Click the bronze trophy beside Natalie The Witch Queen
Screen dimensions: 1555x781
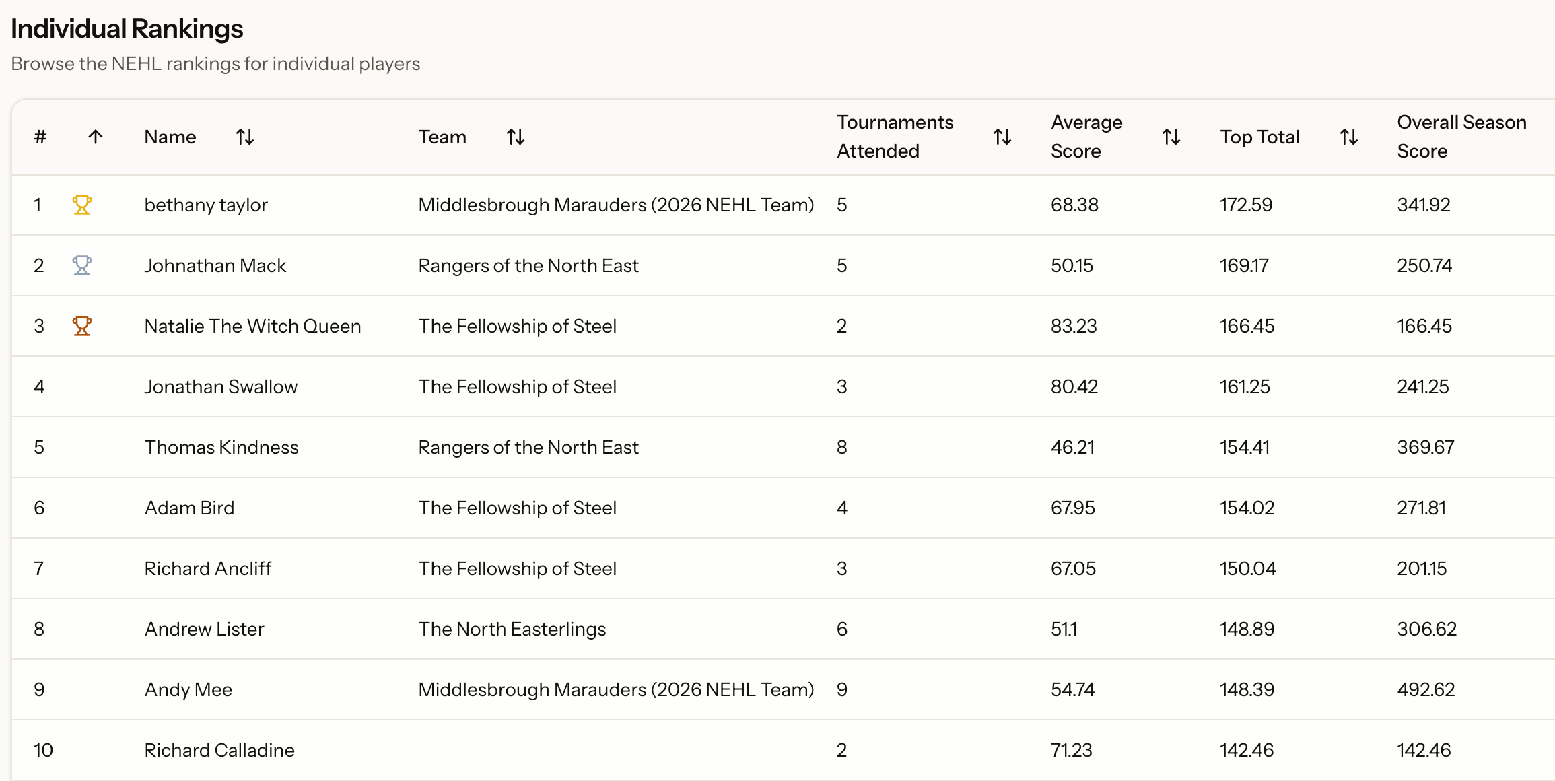click(x=81, y=326)
